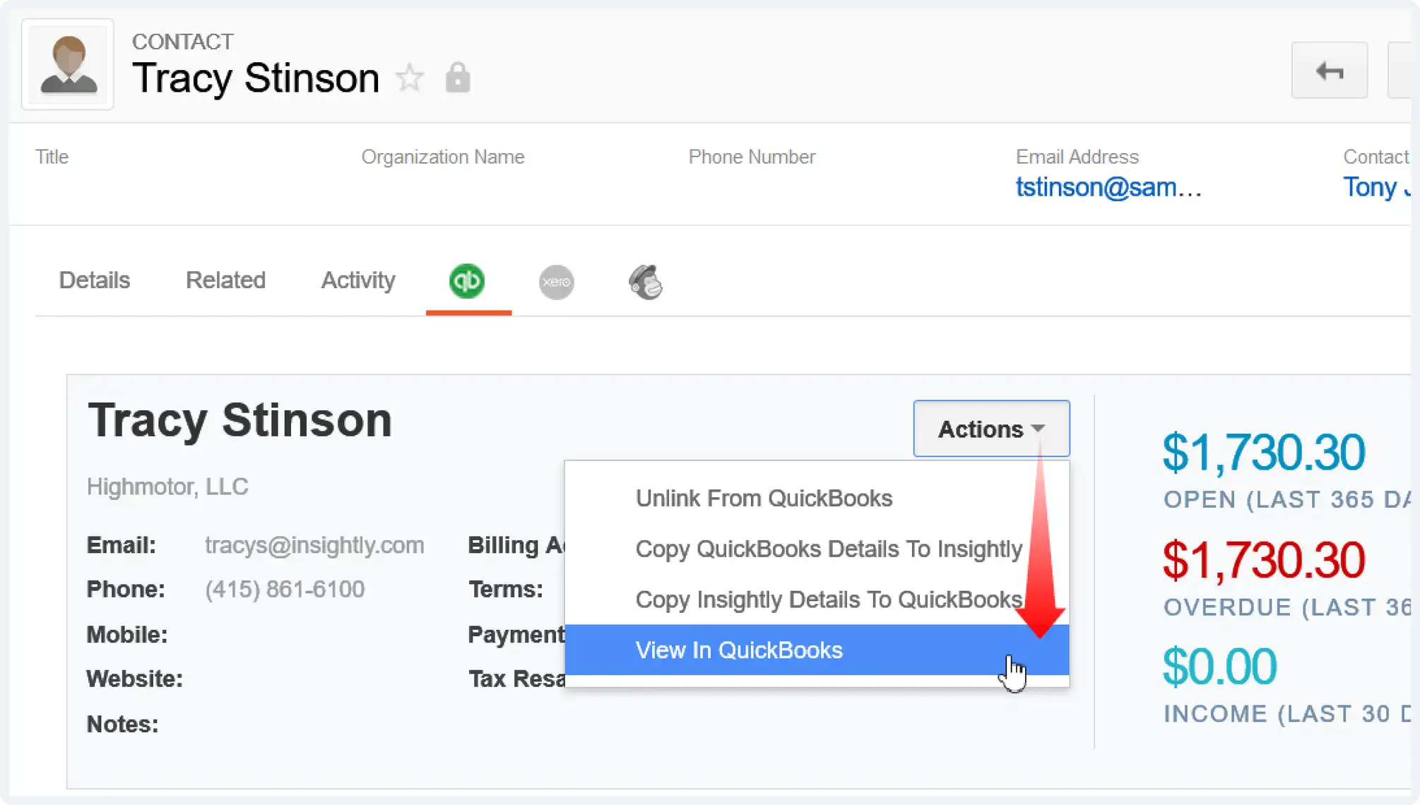Click the $1,730.30 open balance amount
1420x805 pixels.
(1264, 452)
